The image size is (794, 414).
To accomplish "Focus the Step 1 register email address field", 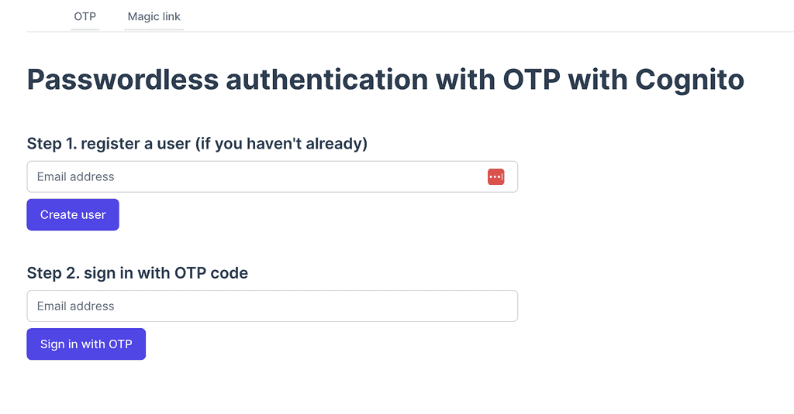I will click(256, 176).
